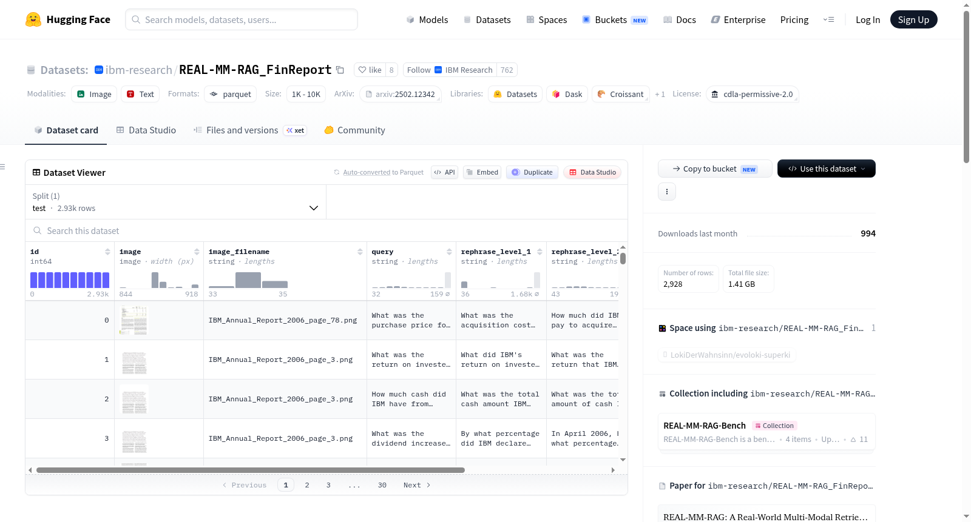This screenshot has width=971, height=522.
Task: Open the left sidebar hamburger icon
Action: 2,167
